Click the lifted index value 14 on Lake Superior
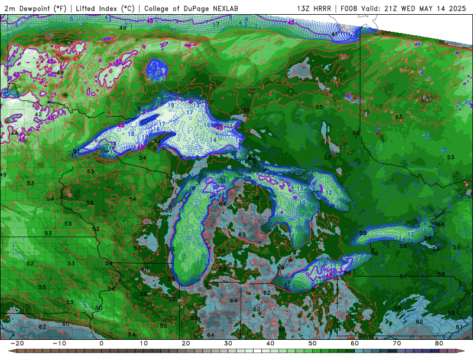The height and width of the screenshot is (354, 473). [x=213, y=140]
